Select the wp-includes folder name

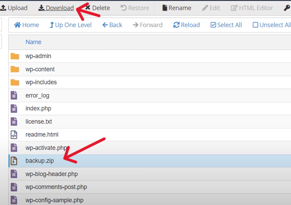[41, 82]
